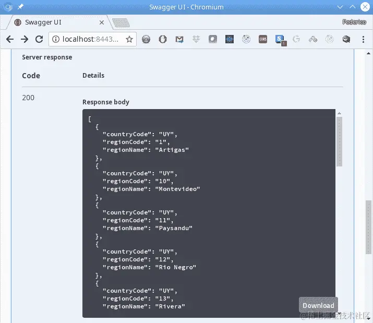Click the response body scrollbar thumb
Screen dimensions: 373x323
click(339, 141)
